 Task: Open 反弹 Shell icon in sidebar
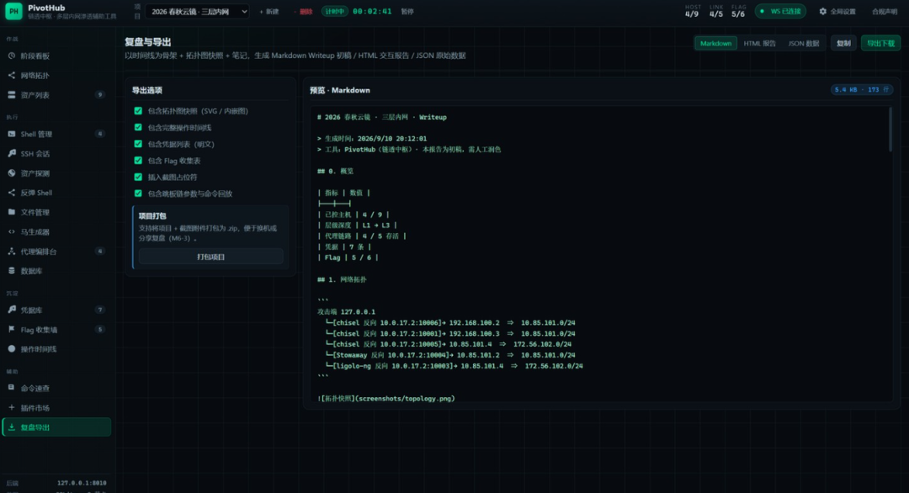click(x=12, y=193)
